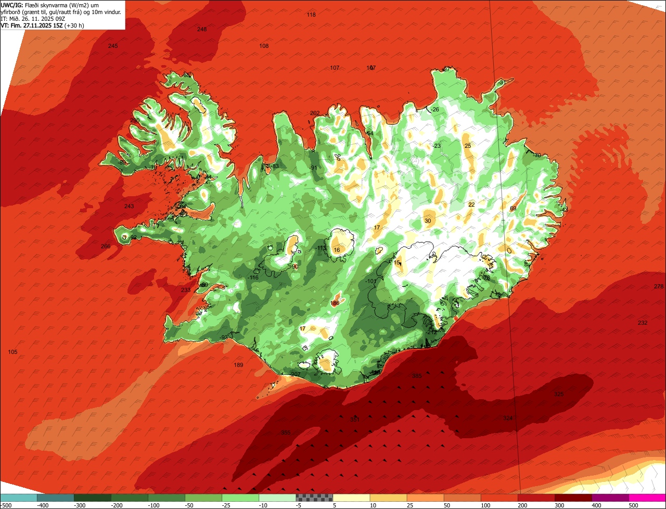Click the legend label '-500'
The image size is (666, 509).
coord(6,505)
